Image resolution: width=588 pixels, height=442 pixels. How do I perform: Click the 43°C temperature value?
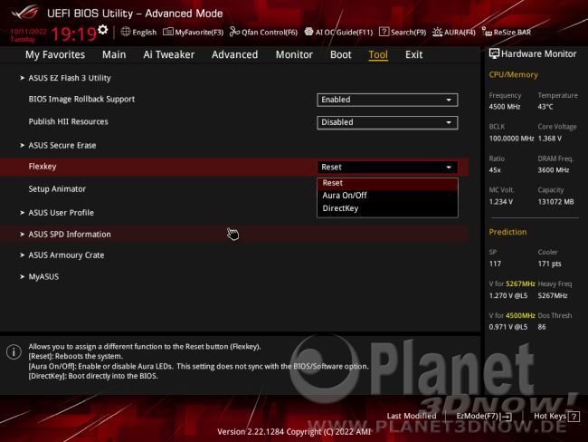coord(545,107)
